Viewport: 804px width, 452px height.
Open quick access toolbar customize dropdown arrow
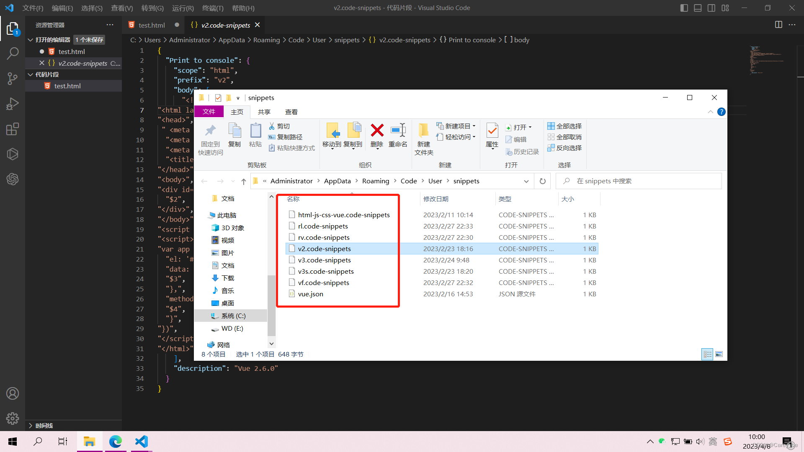(x=238, y=98)
